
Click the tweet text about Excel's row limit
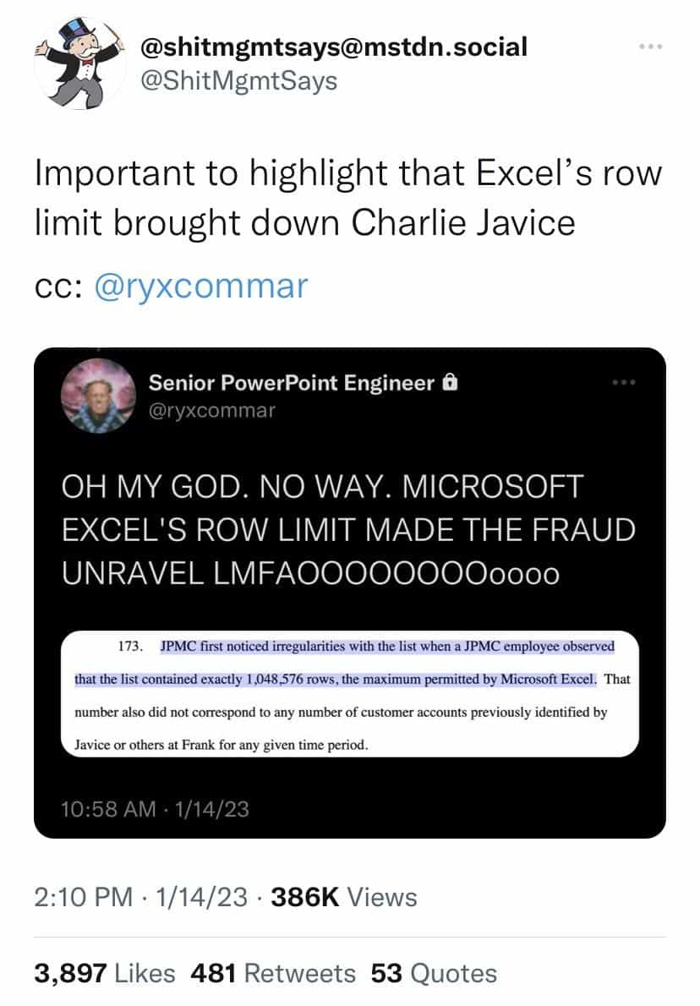pos(347,199)
